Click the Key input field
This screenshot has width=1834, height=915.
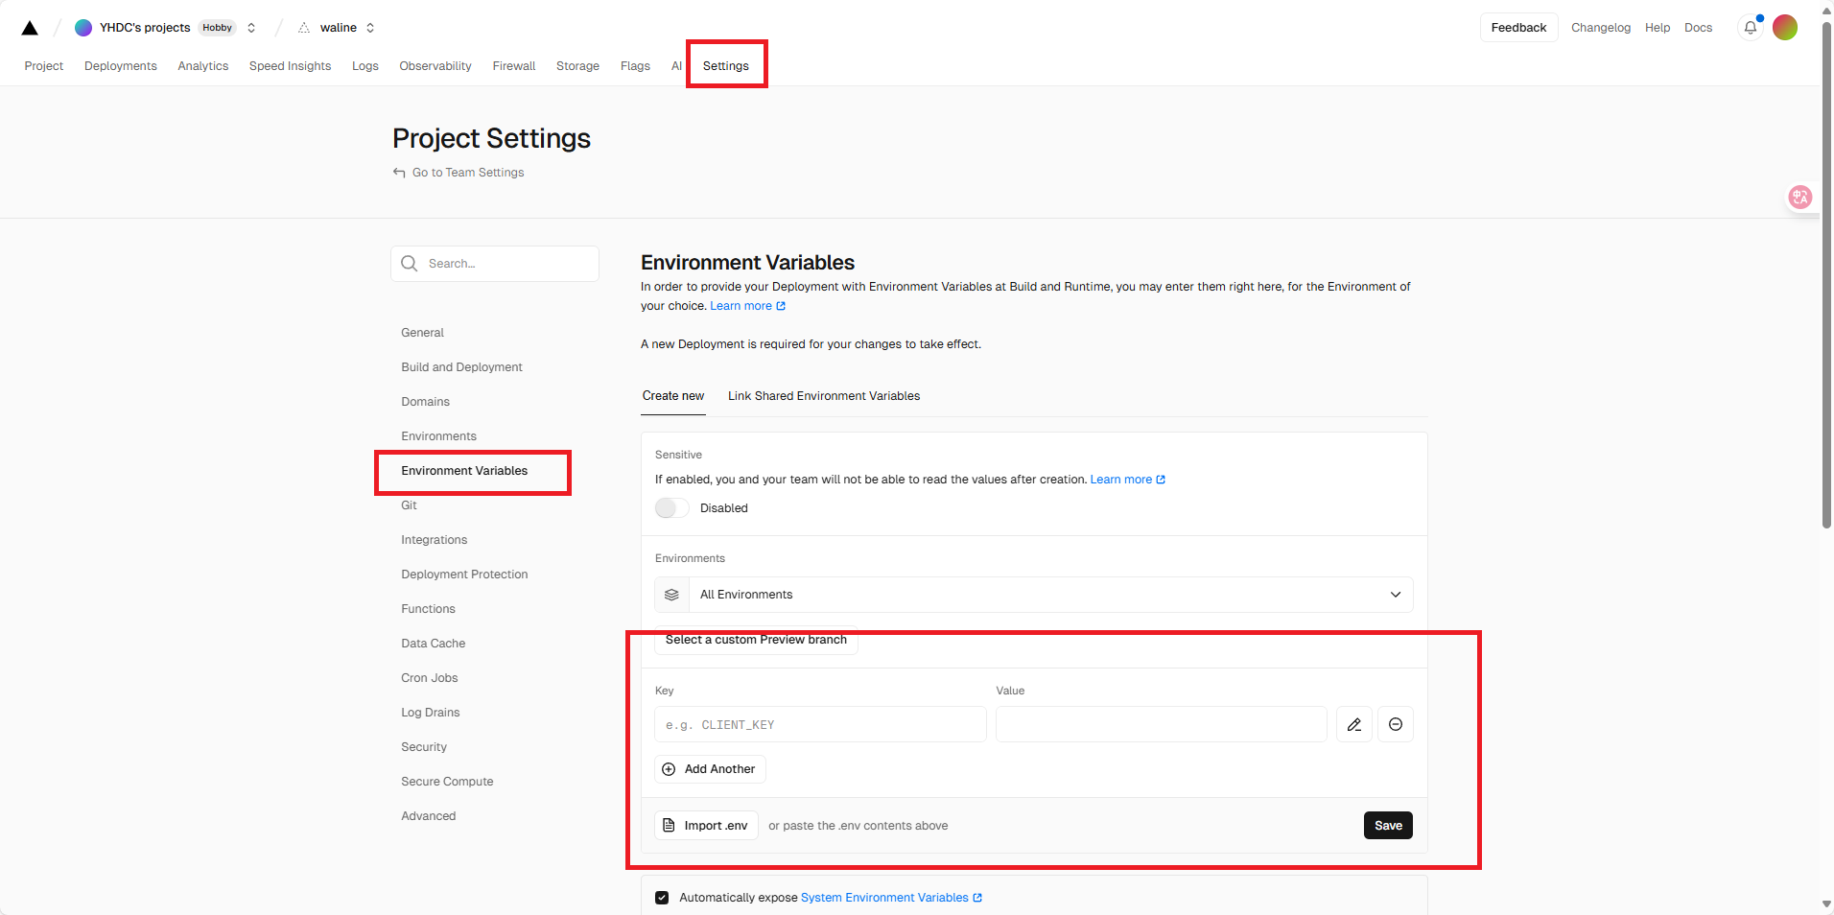[x=819, y=725]
